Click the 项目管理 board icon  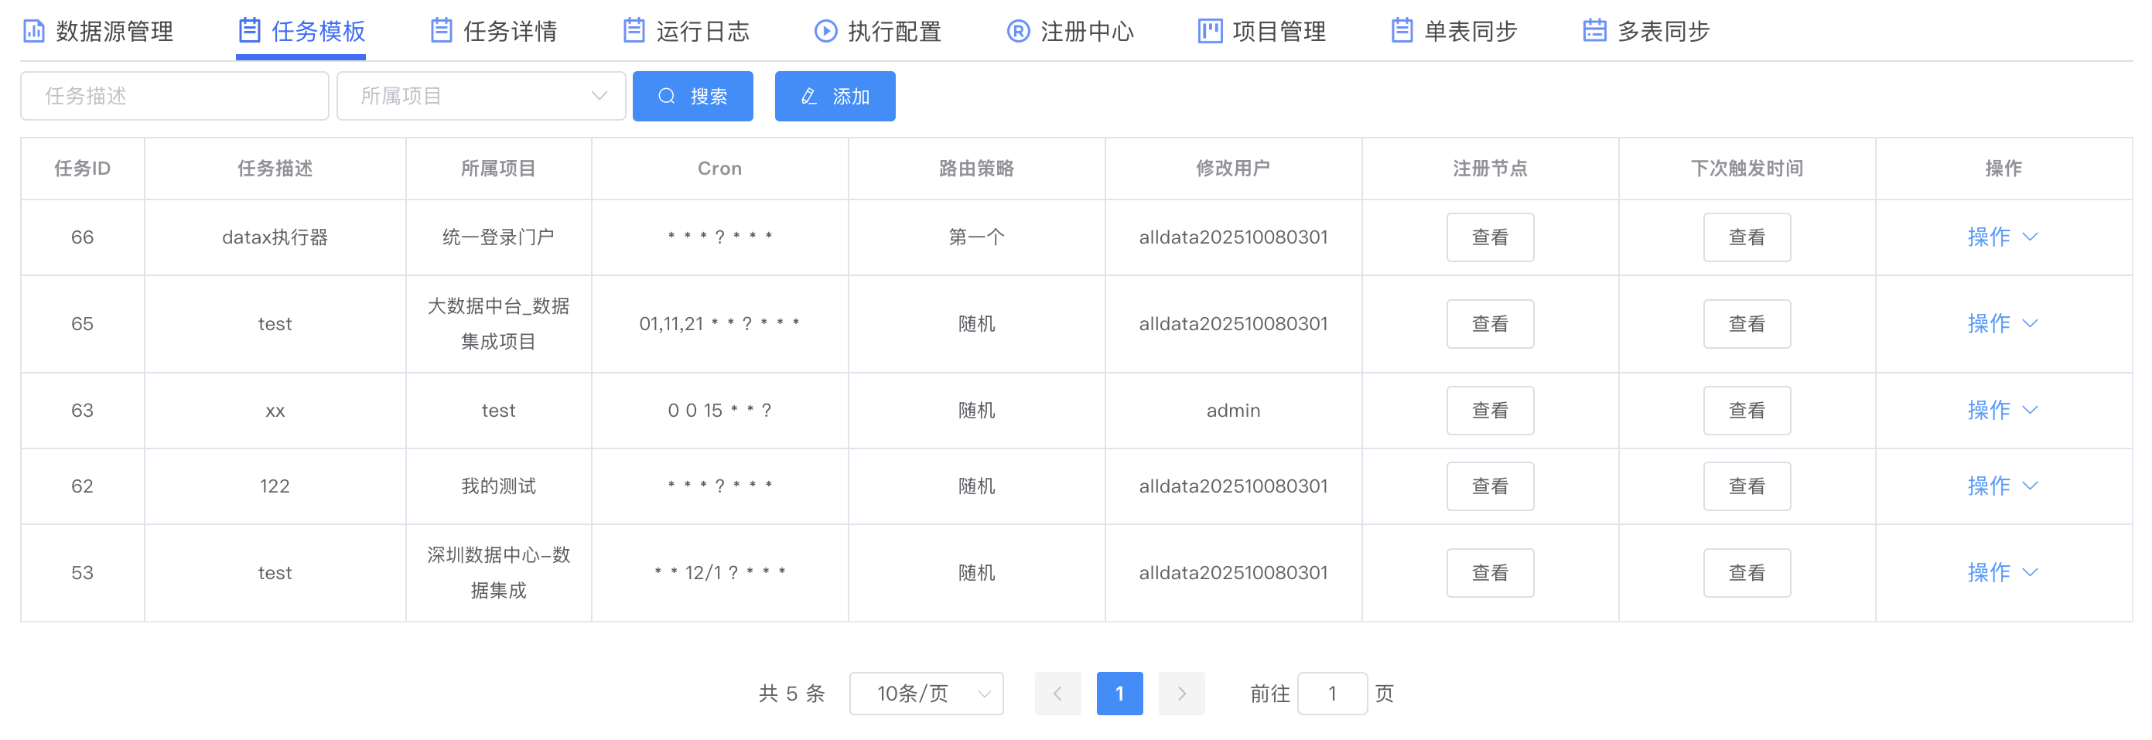click(x=1210, y=31)
